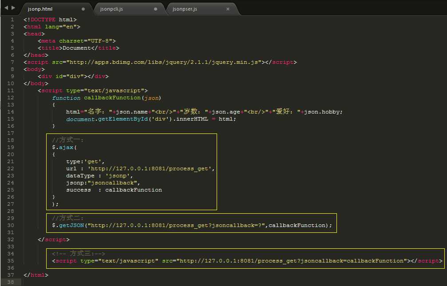The height and width of the screenshot is (286, 447).
Task: Go to next tab with right arrow
Action: [x=13, y=8]
